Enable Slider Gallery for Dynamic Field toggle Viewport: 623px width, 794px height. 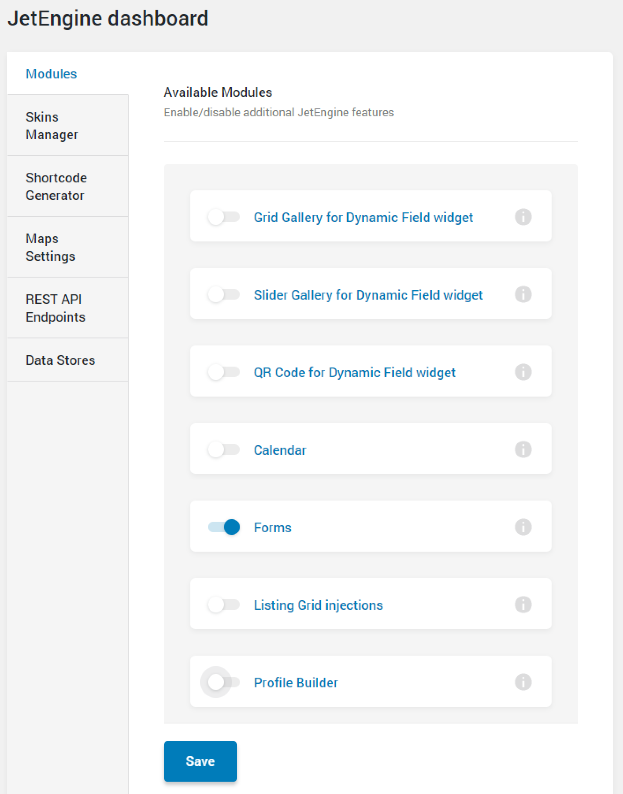tap(223, 294)
